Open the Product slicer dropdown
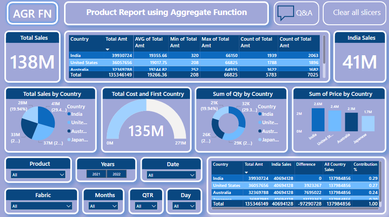Viewport: 389px width, 217px height. pos(38,175)
